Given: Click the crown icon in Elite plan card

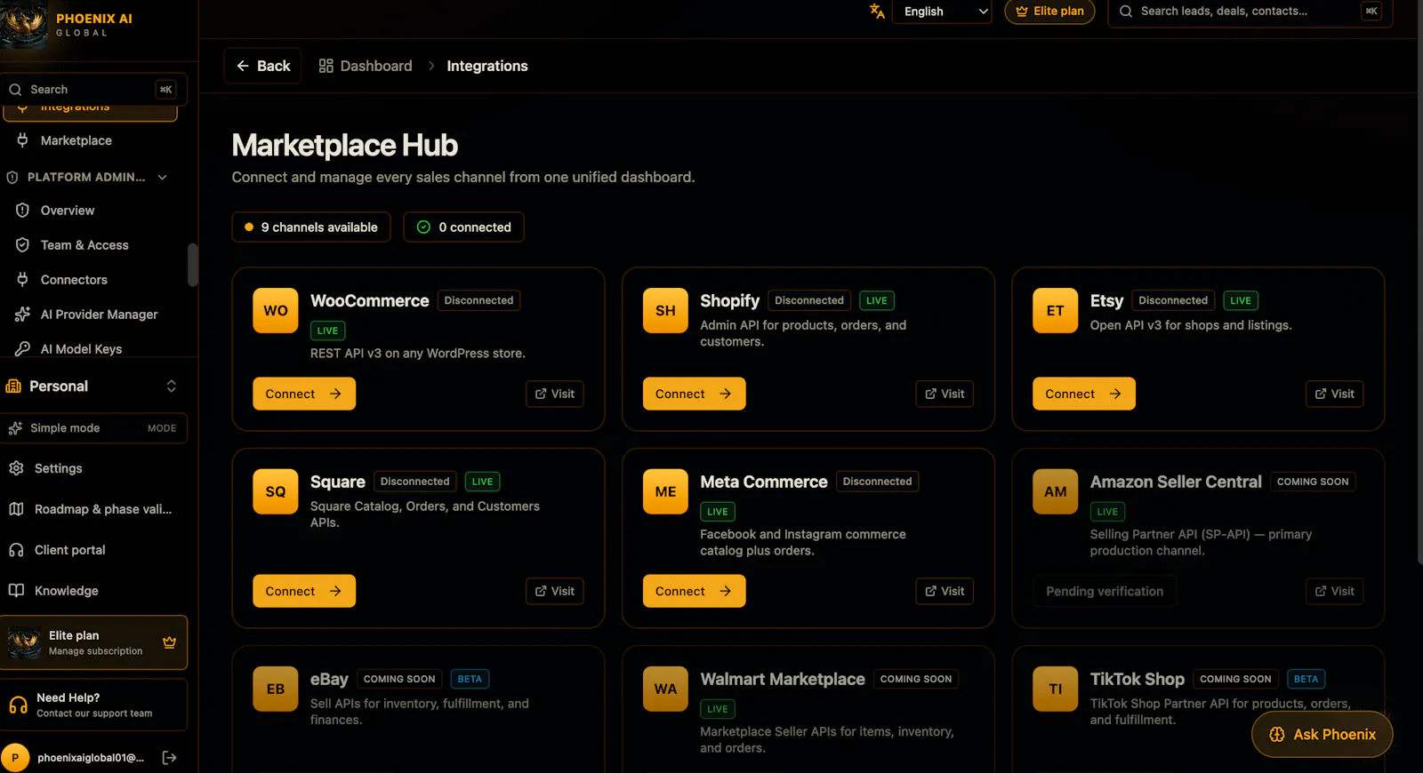Looking at the screenshot, I should point(169,642).
